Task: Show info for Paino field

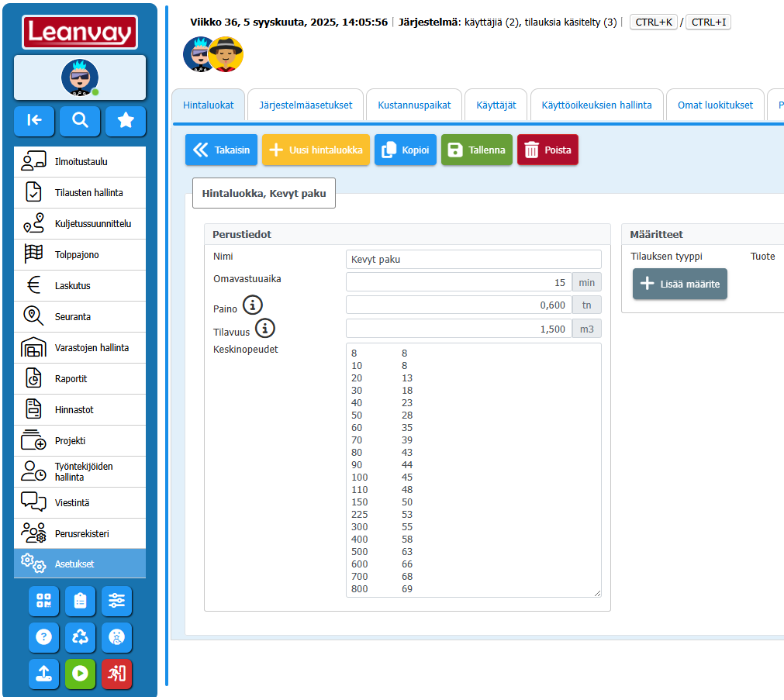Action: pyautogui.click(x=253, y=305)
